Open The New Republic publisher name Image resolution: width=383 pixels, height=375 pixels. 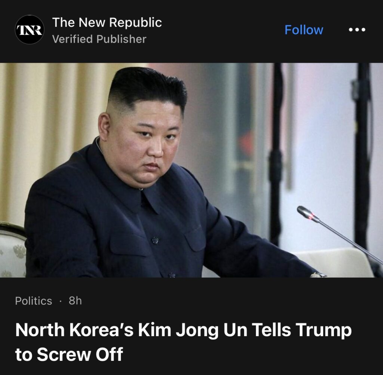pos(107,22)
